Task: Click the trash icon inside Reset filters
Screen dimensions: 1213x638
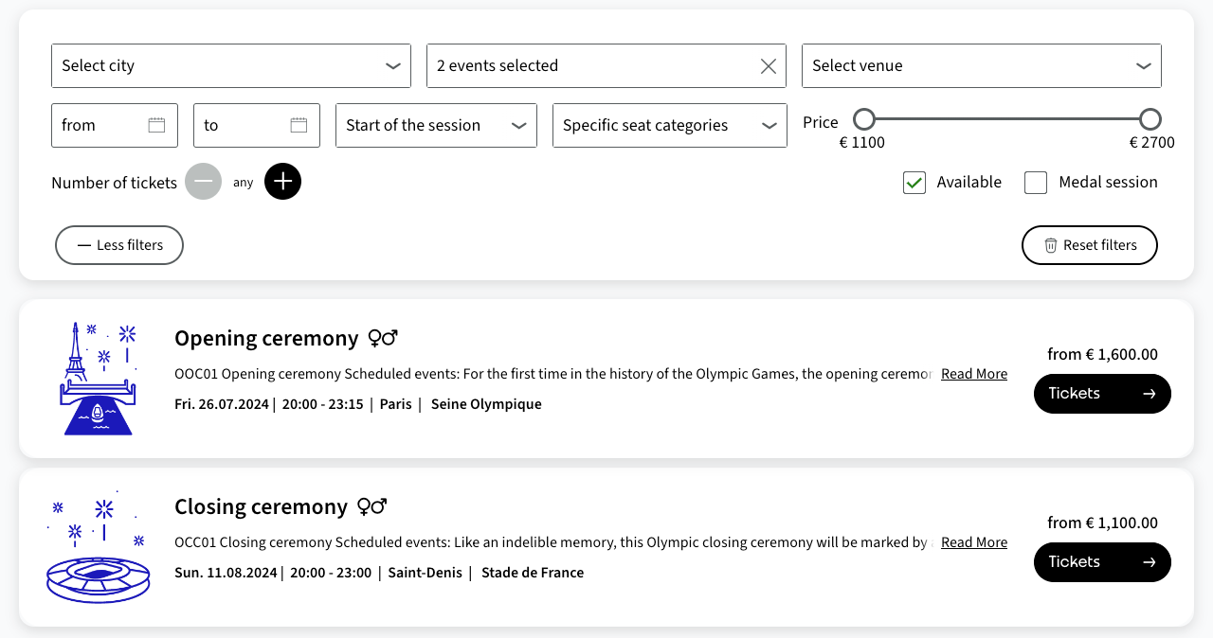Action: 1050,245
